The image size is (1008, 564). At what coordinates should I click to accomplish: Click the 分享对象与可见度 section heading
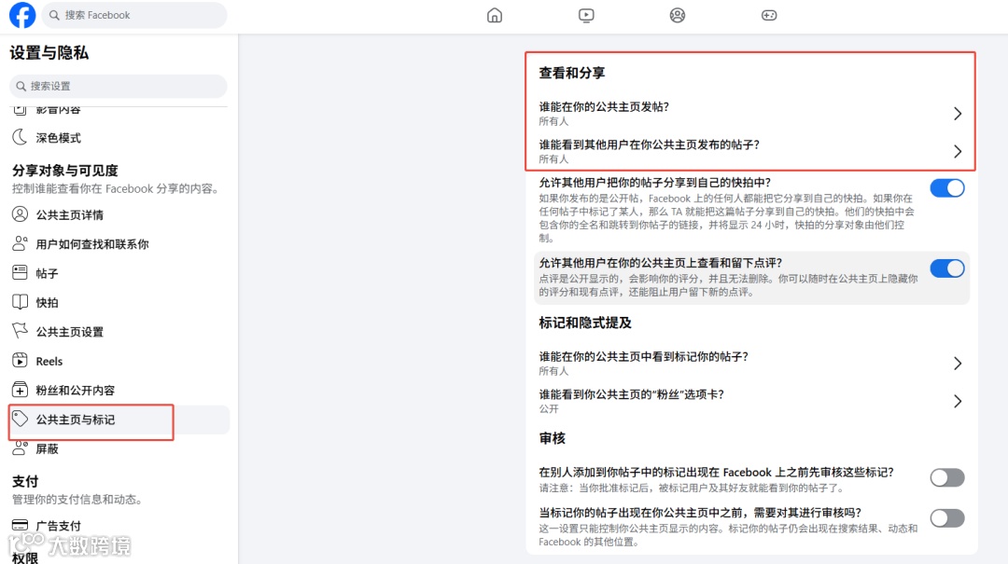65,171
